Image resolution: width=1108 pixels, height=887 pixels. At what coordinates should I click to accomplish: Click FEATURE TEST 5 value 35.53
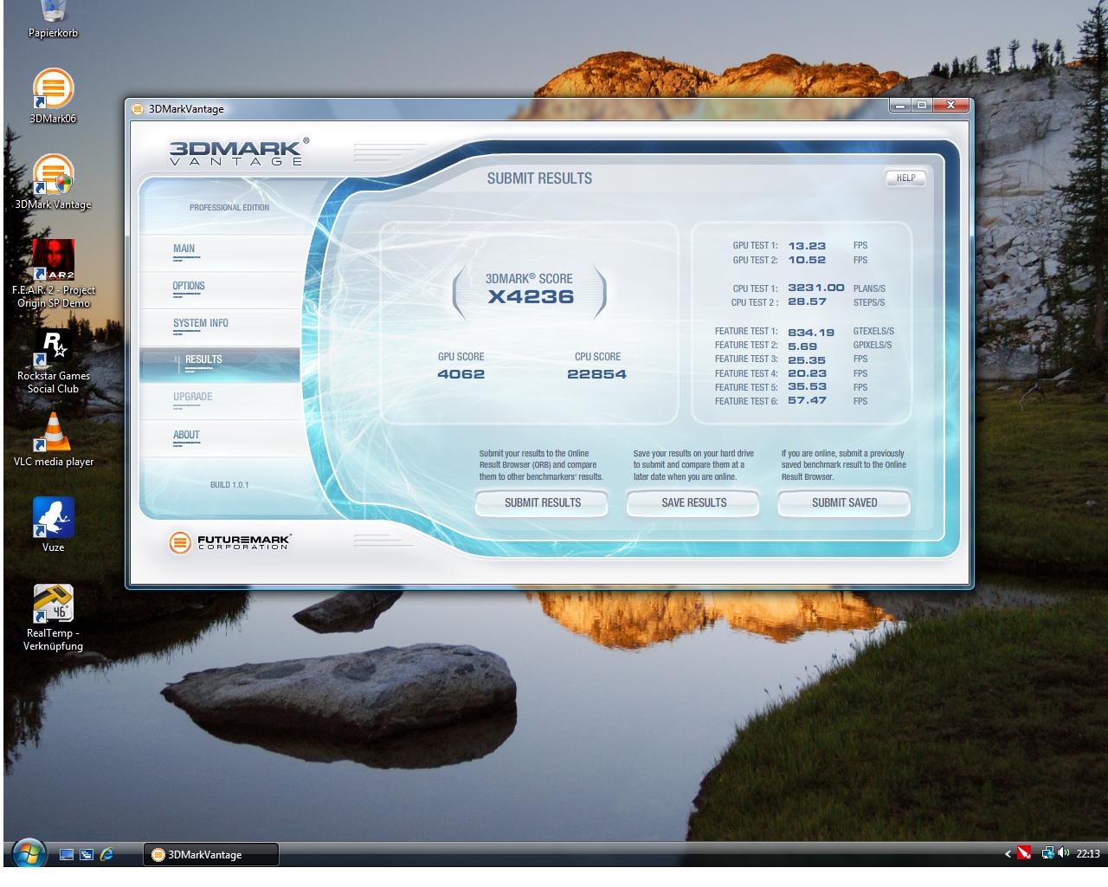click(807, 386)
